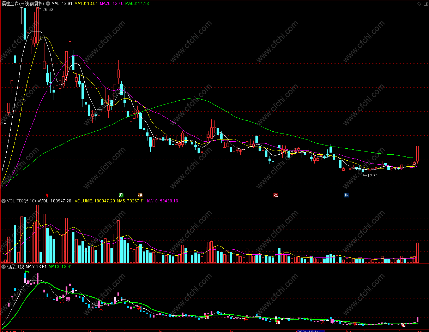Open the dropdown arrow beside 福建金森 title
Viewport: 429px width, 332px height.
pos(48,3)
